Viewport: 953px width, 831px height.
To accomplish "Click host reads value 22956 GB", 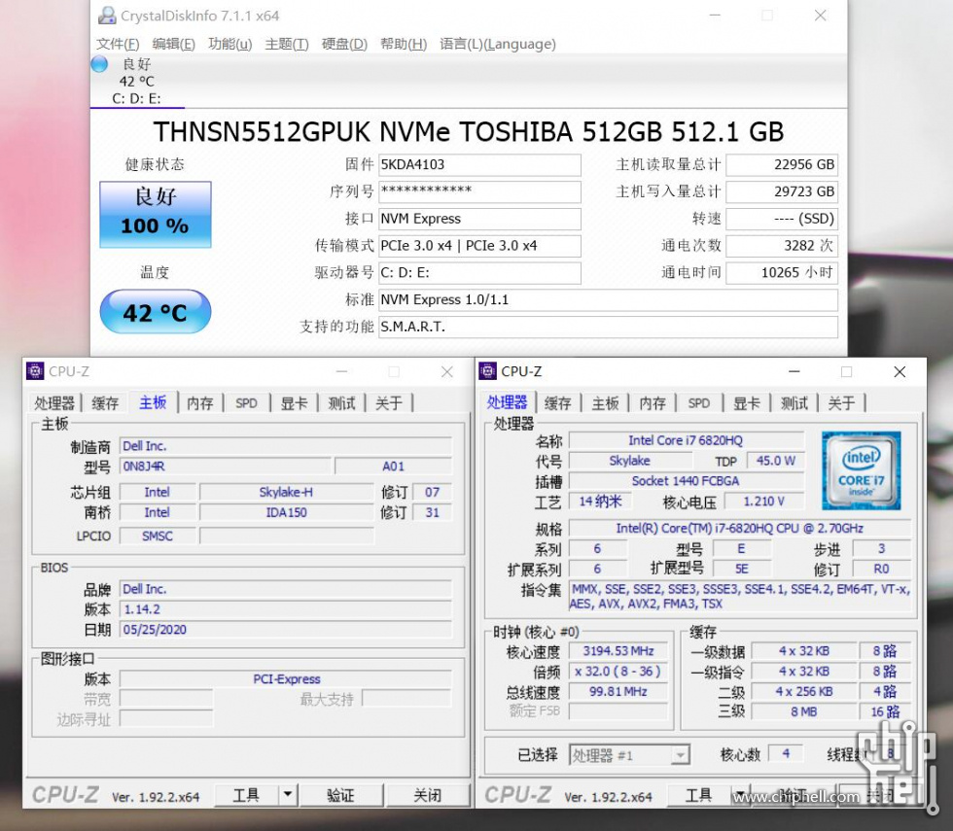I will (x=782, y=164).
